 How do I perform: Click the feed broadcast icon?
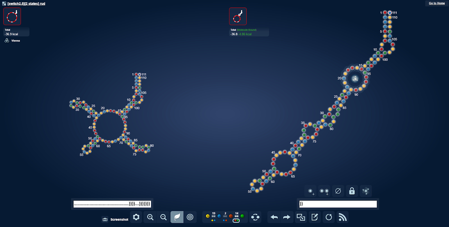(342, 217)
